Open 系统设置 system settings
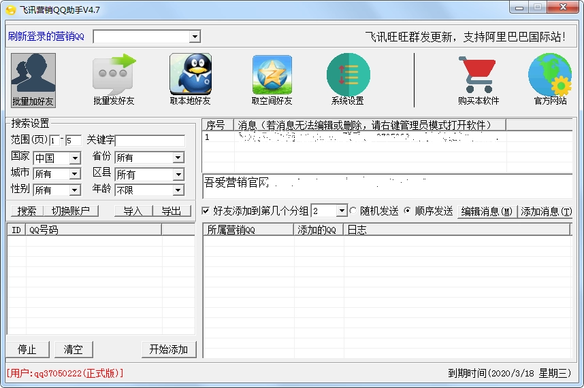 pos(348,80)
